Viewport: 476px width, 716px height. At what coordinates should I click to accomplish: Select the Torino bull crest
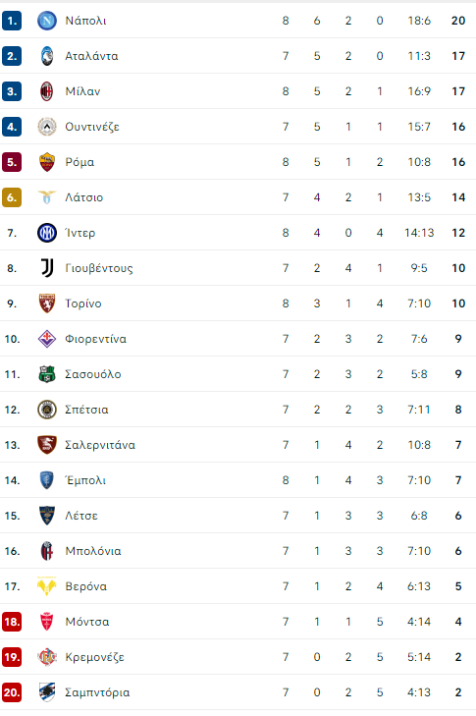tap(46, 303)
